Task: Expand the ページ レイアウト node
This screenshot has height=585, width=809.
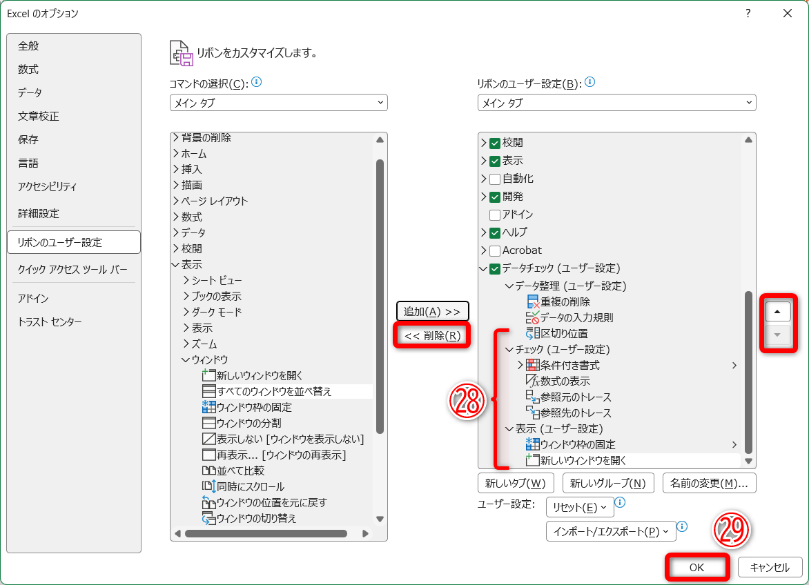Action: pyautogui.click(x=176, y=201)
